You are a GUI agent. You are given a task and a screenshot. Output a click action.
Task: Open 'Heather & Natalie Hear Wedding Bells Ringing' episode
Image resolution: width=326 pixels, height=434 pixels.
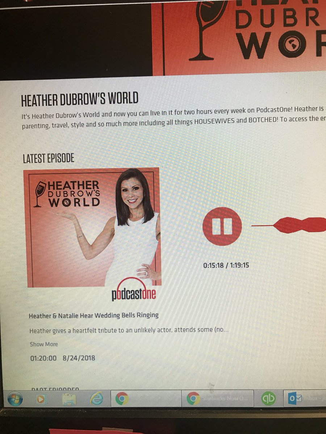[93, 315]
